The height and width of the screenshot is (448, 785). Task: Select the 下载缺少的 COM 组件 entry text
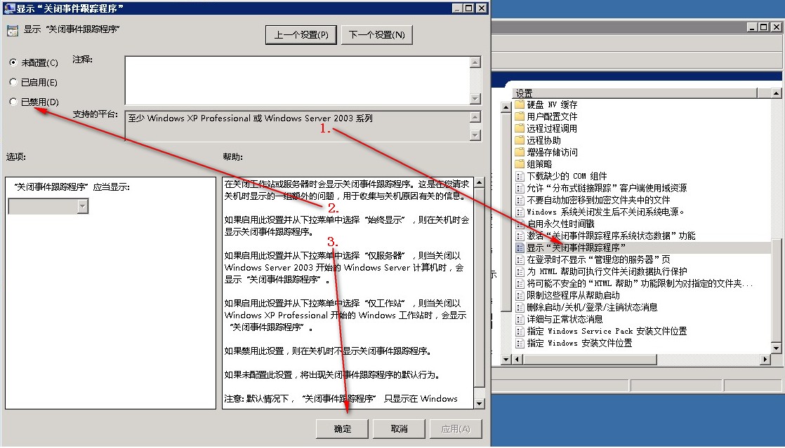point(567,176)
